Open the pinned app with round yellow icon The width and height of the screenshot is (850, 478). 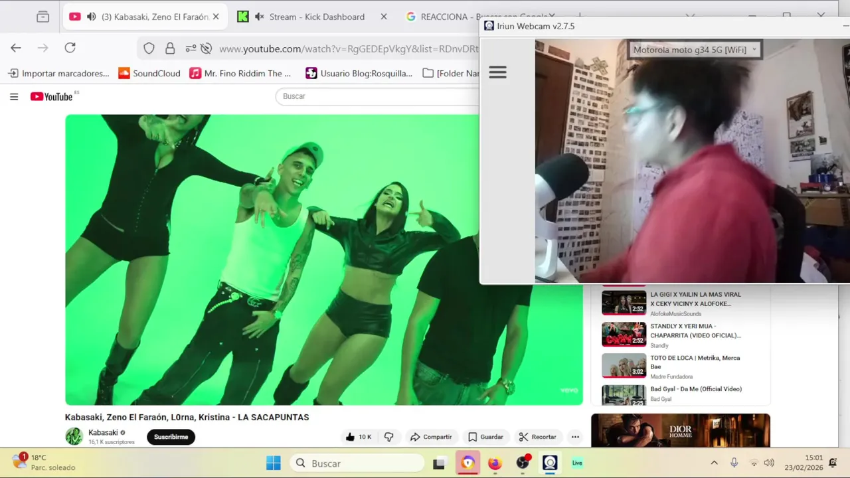[468, 463]
